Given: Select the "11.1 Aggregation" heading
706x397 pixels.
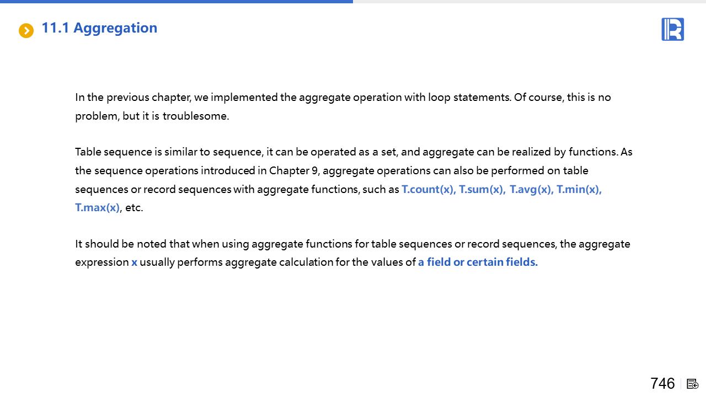Looking at the screenshot, I should [x=99, y=28].
